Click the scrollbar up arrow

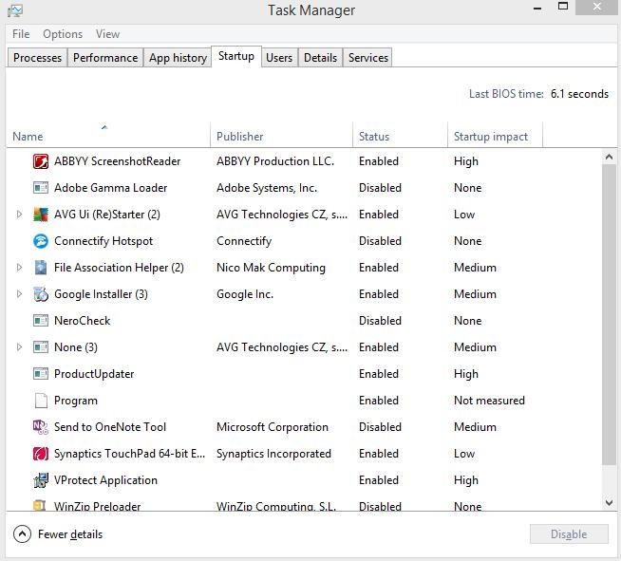pos(609,158)
